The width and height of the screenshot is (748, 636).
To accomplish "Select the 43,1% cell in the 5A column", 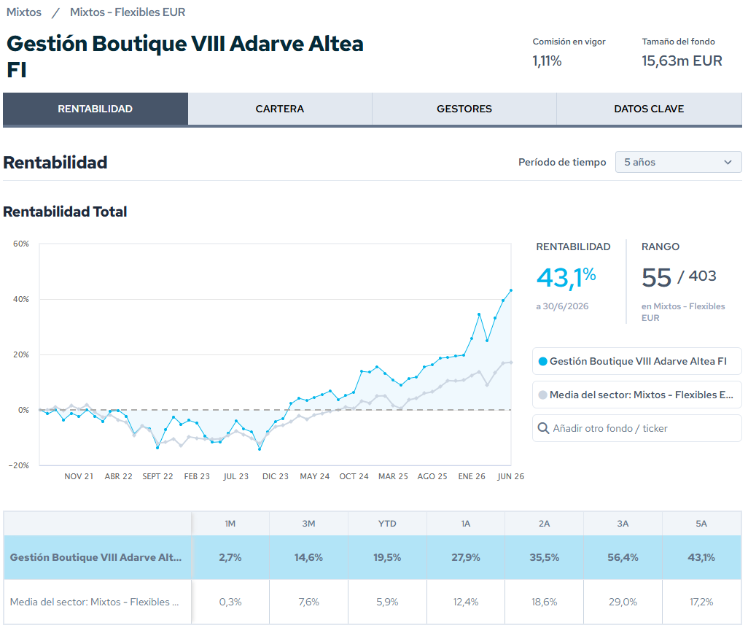I will [701, 557].
